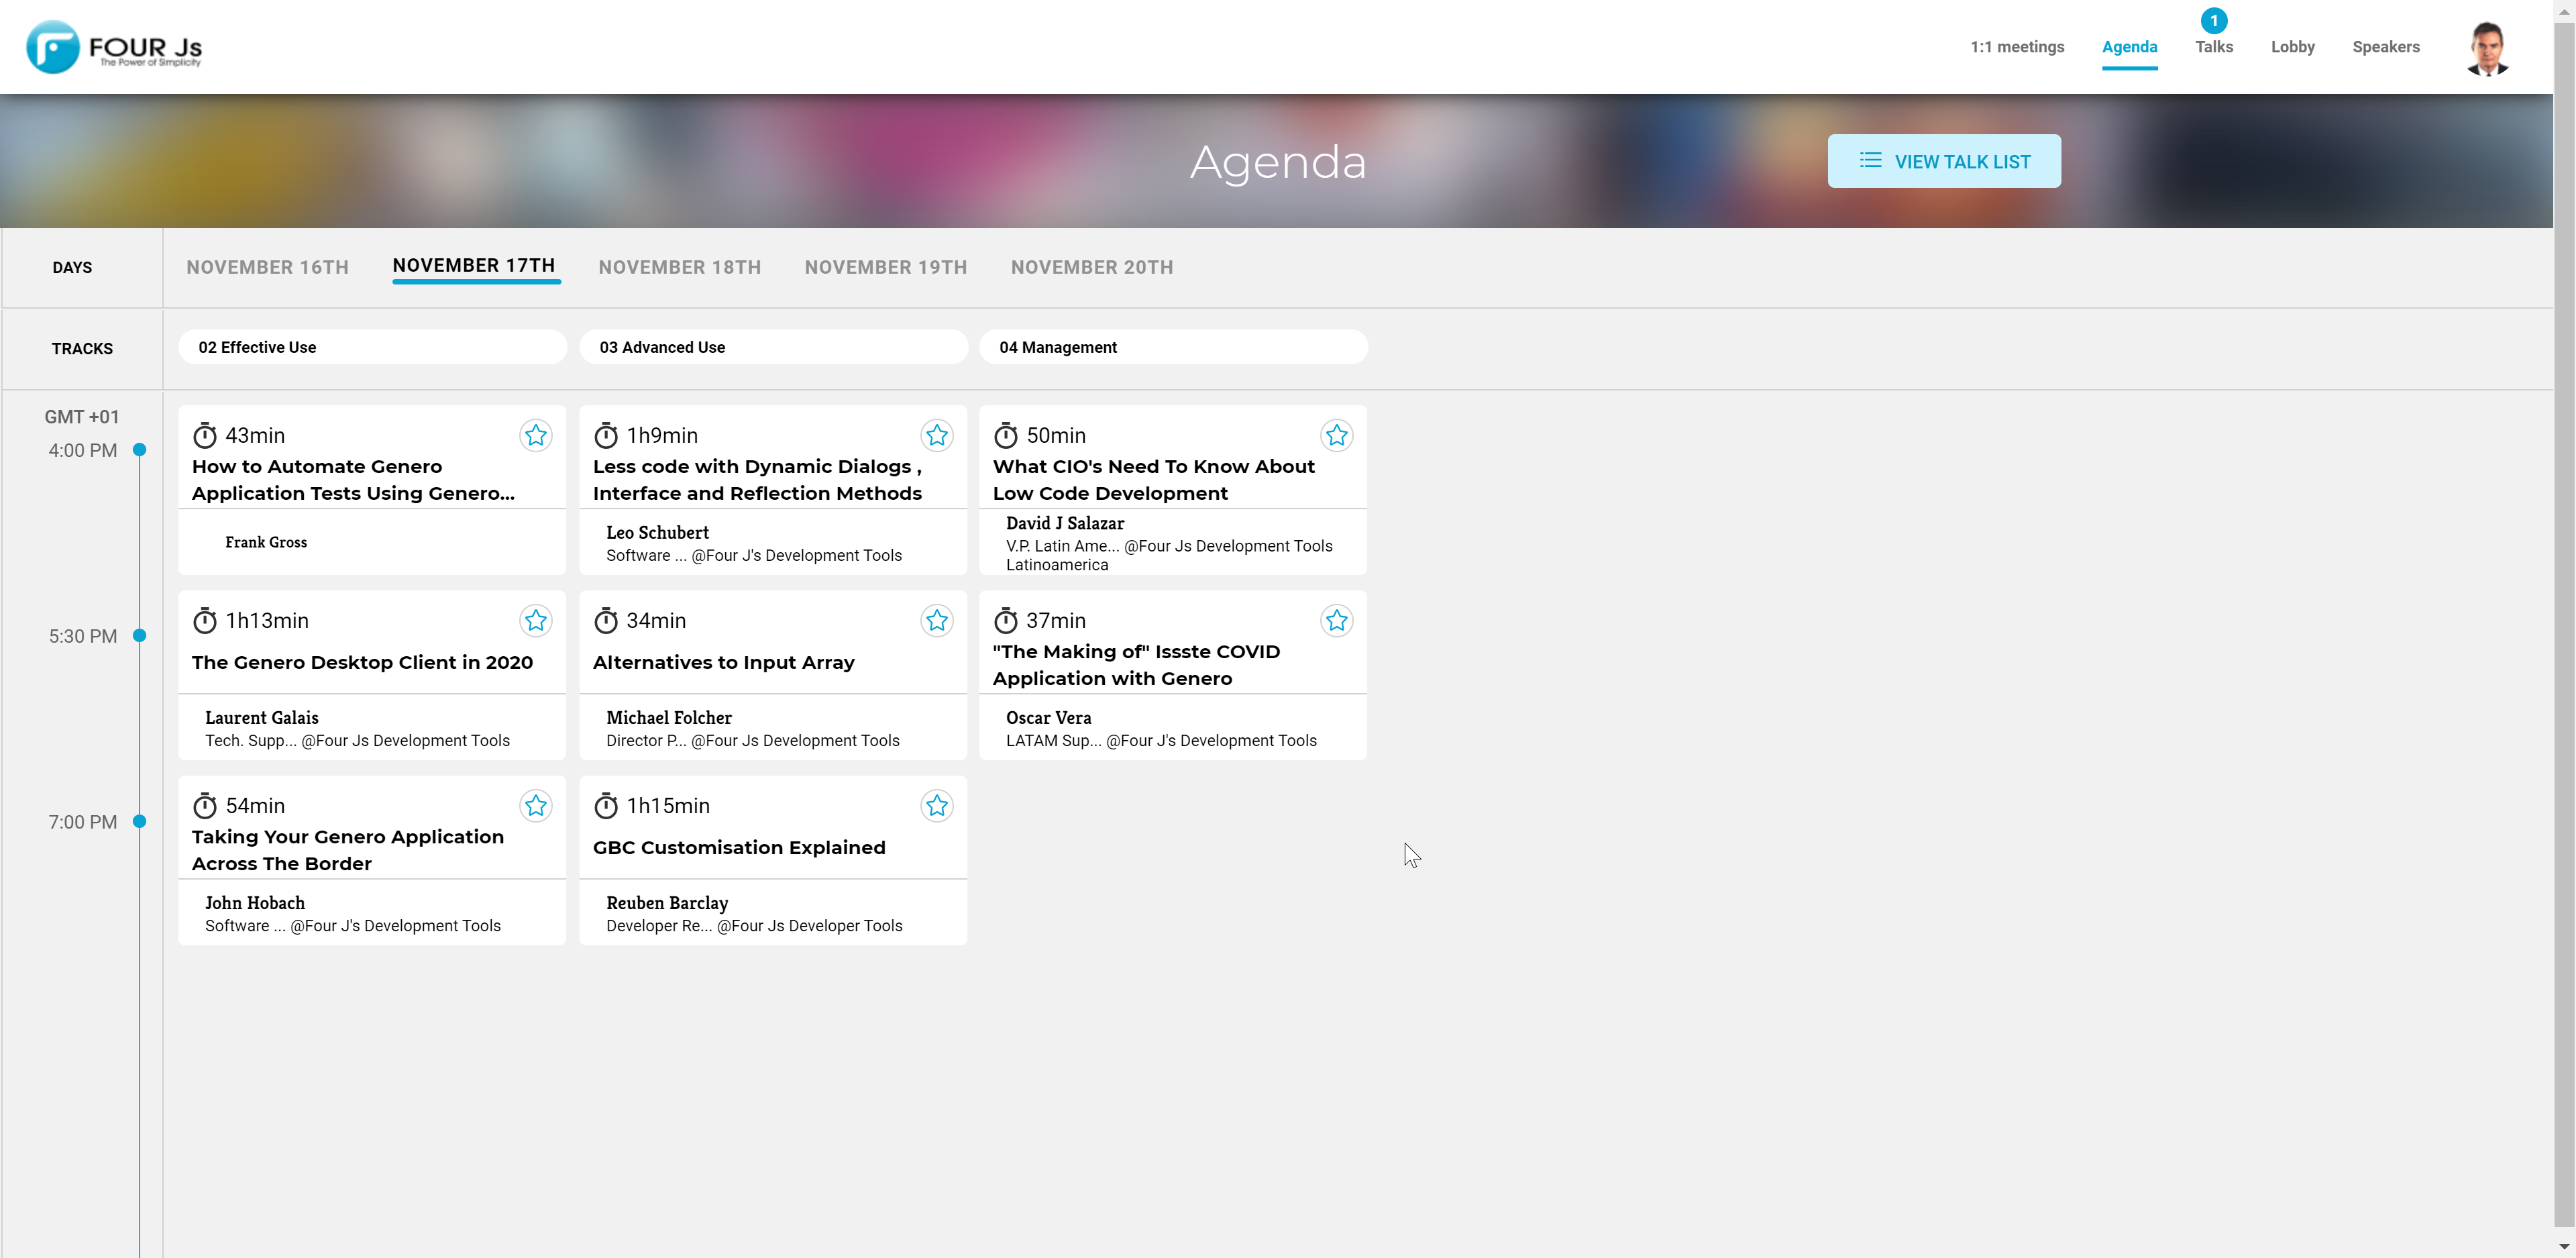Select the November 17th day tab
This screenshot has height=1258, width=2576.
474,265
